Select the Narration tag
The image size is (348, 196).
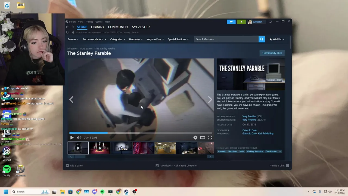click(232, 151)
